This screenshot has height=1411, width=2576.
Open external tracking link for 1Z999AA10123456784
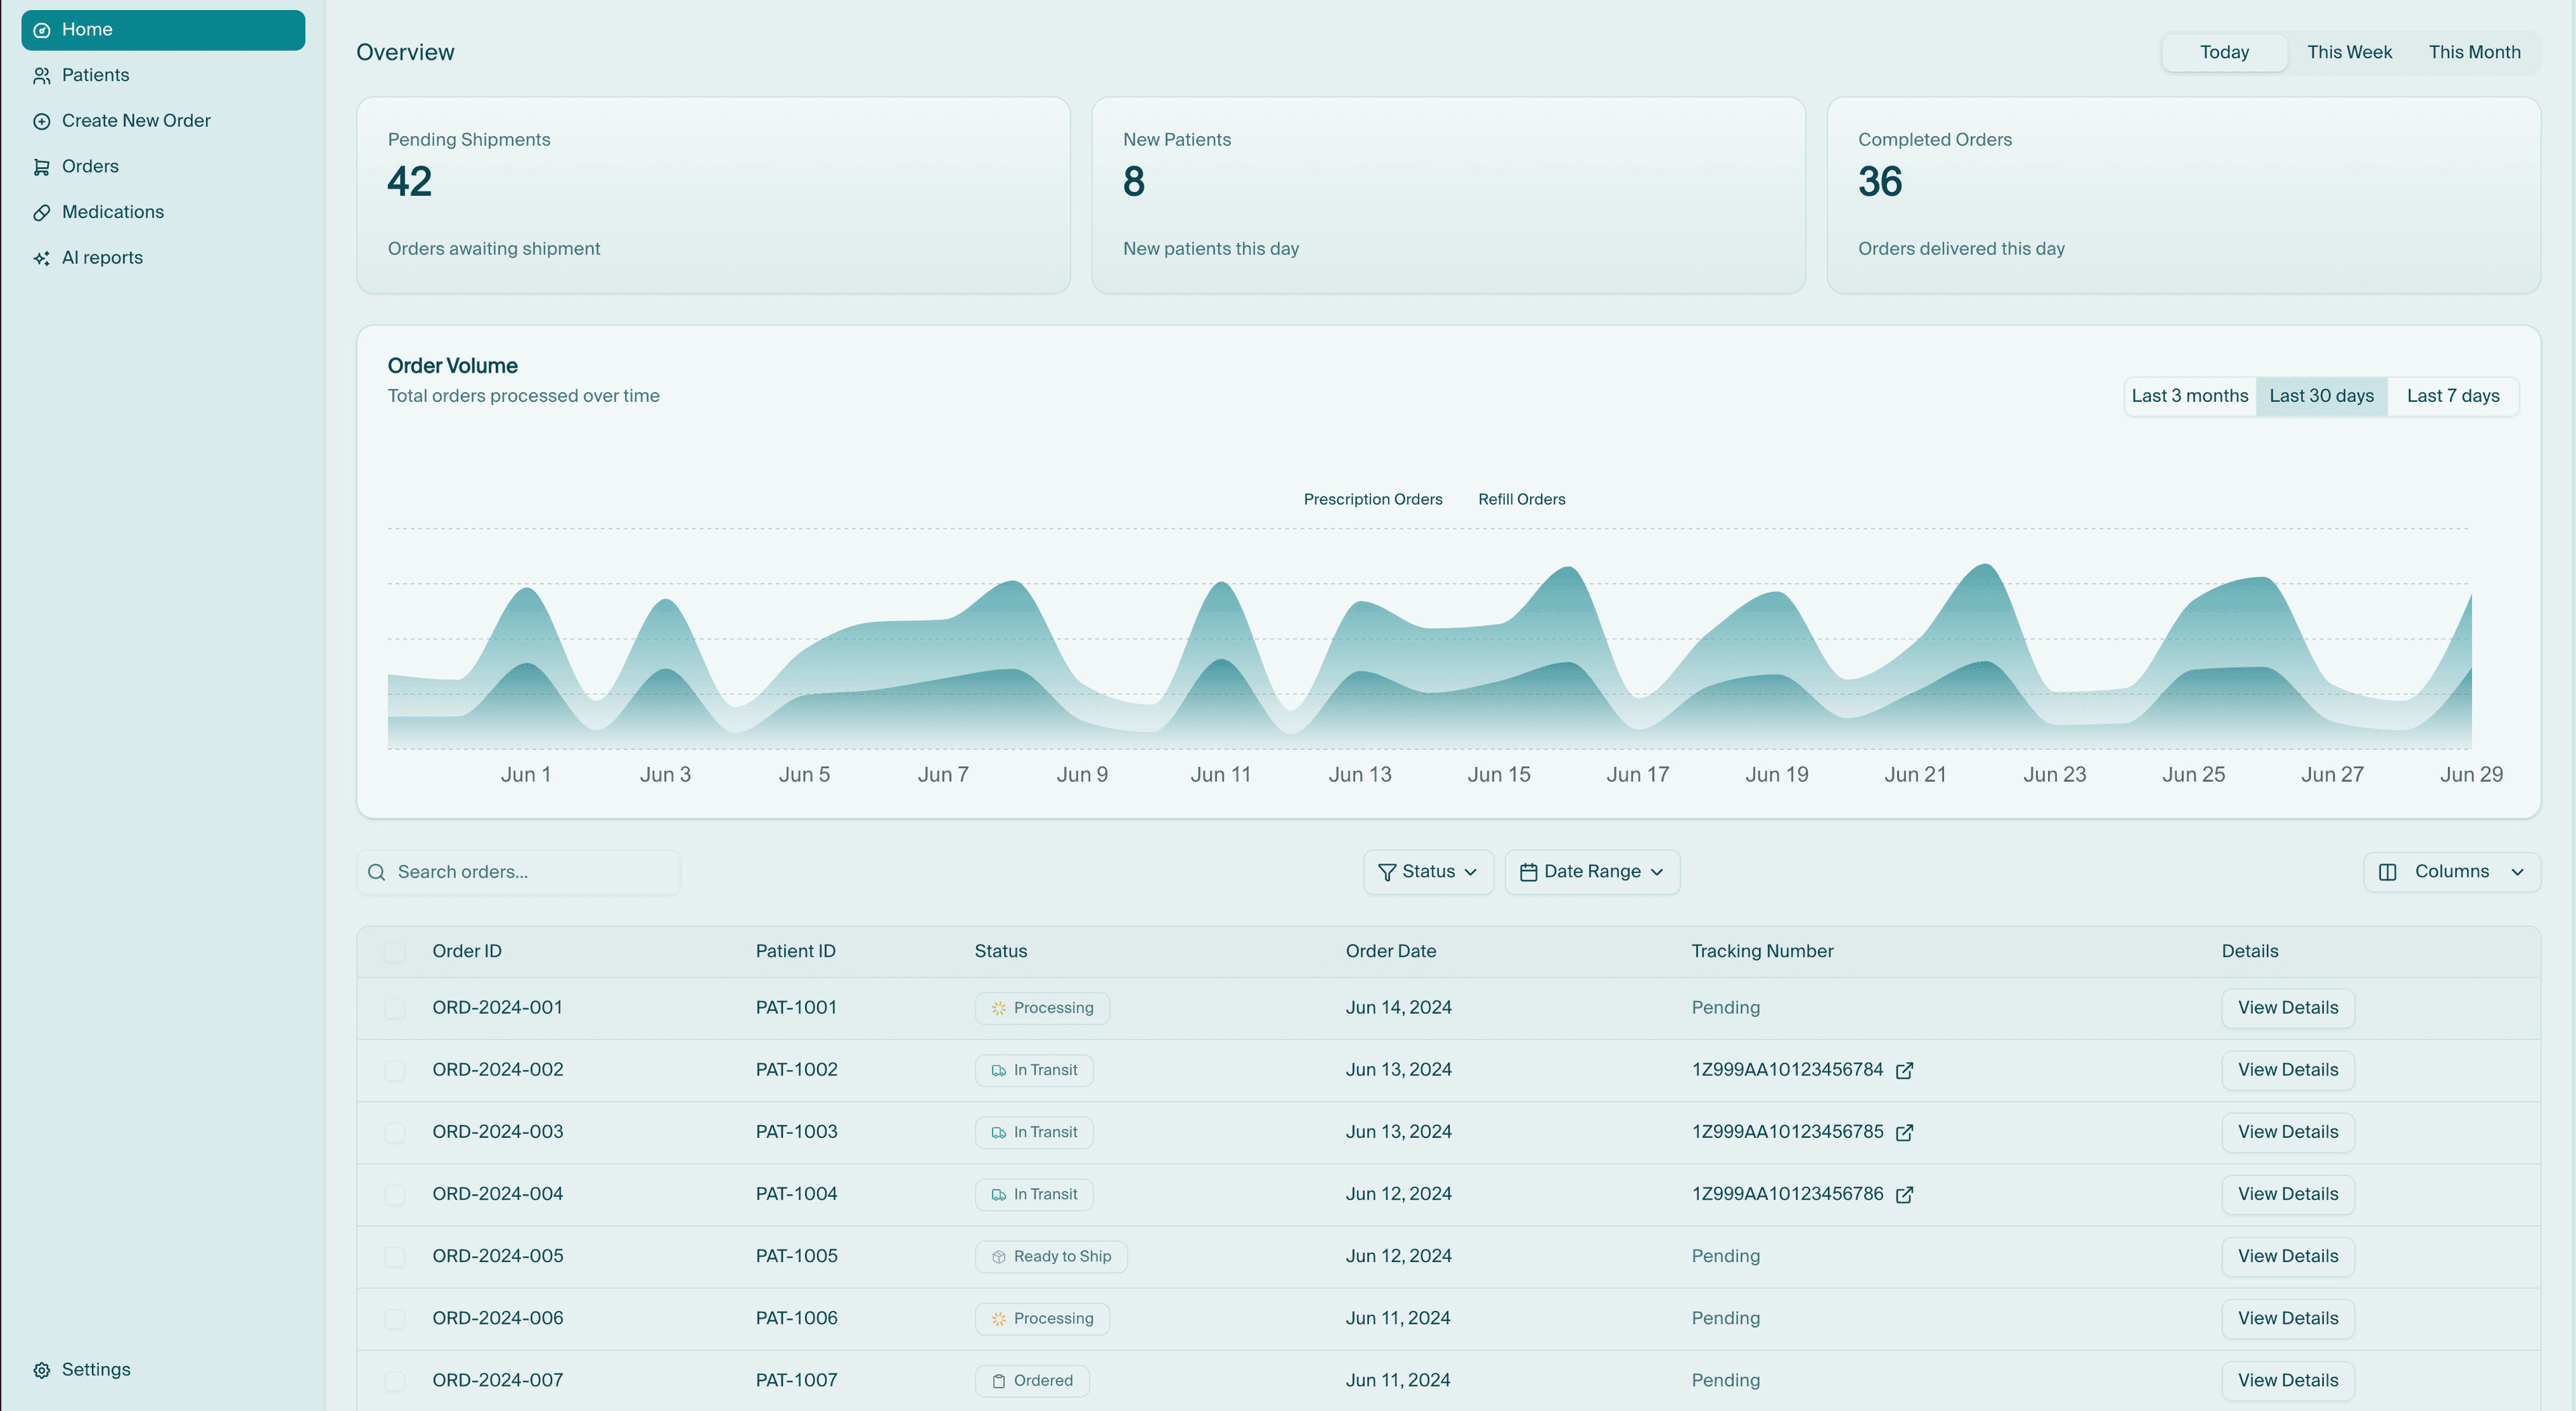pyautogui.click(x=1904, y=1070)
